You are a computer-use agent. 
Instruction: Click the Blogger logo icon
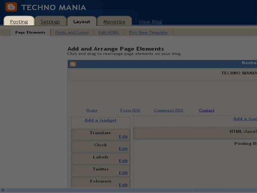click(x=11, y=7)
